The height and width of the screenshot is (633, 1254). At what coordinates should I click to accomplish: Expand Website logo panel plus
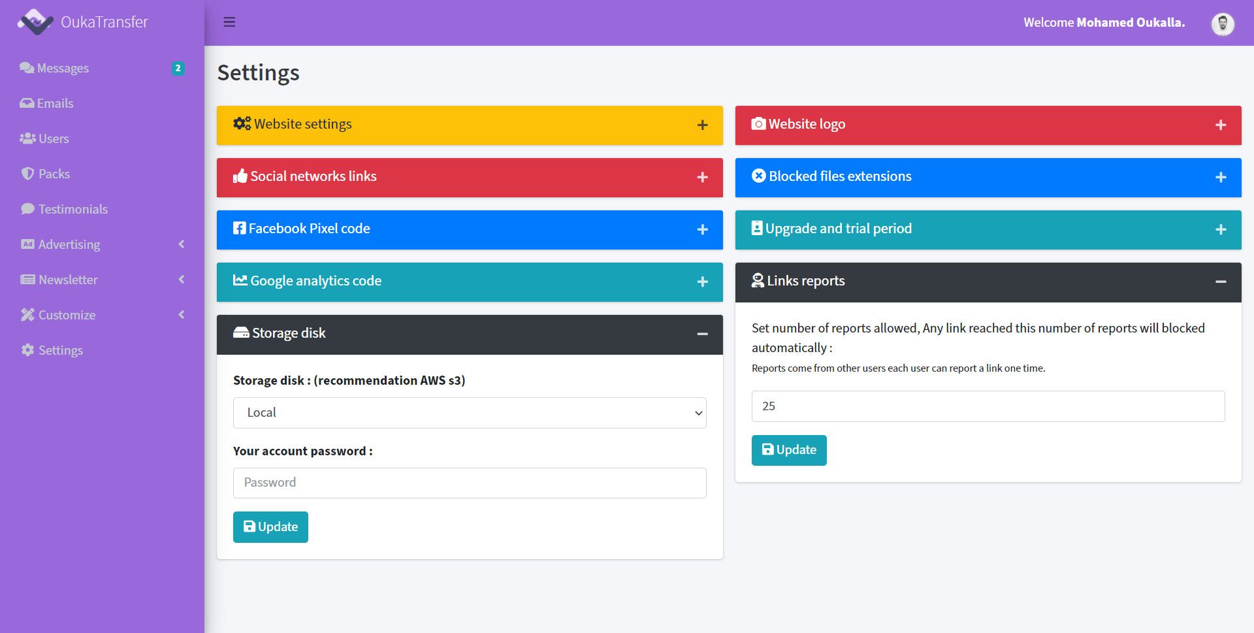(1221, 125)
